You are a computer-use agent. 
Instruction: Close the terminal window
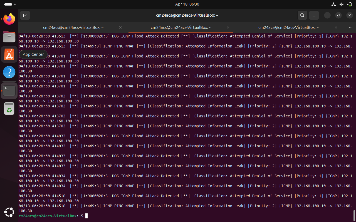tap(350, 15)
